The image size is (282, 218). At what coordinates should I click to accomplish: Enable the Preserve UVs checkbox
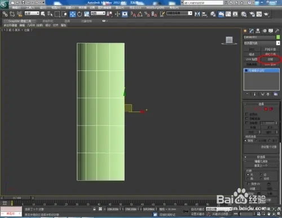[x=249, y=184]
